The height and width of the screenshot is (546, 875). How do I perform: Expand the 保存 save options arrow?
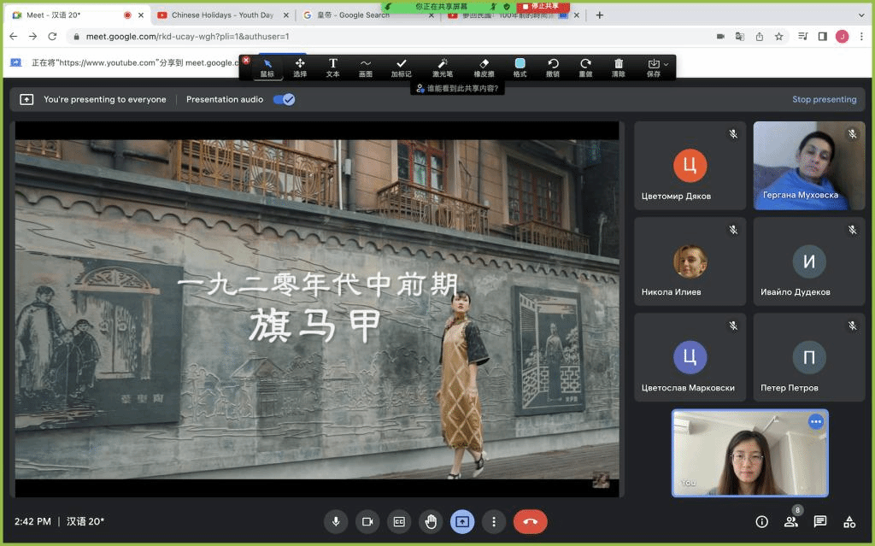(667, 64)
